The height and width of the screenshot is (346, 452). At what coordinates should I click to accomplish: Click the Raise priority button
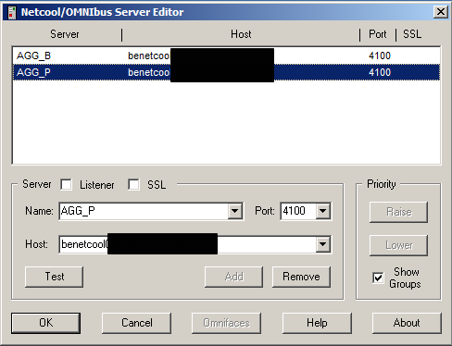[398, 212]
